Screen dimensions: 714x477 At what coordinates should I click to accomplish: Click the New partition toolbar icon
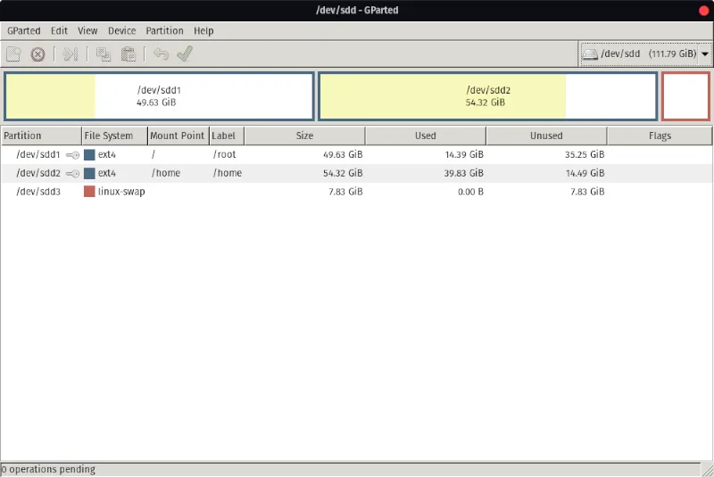point(13,54)
